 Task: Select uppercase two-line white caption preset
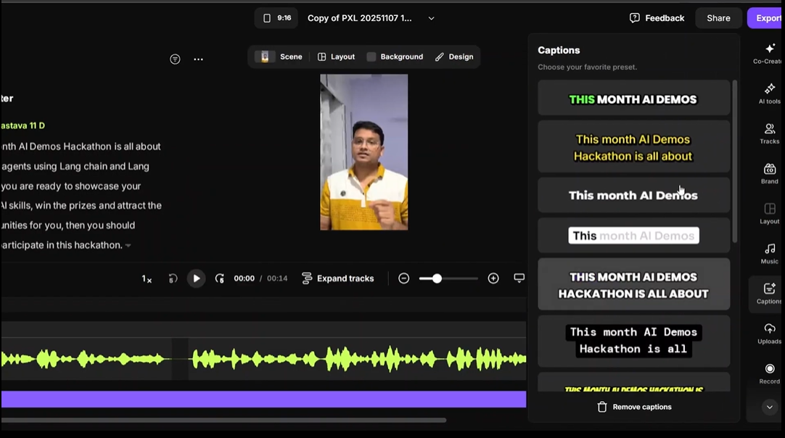coord(633,284)
